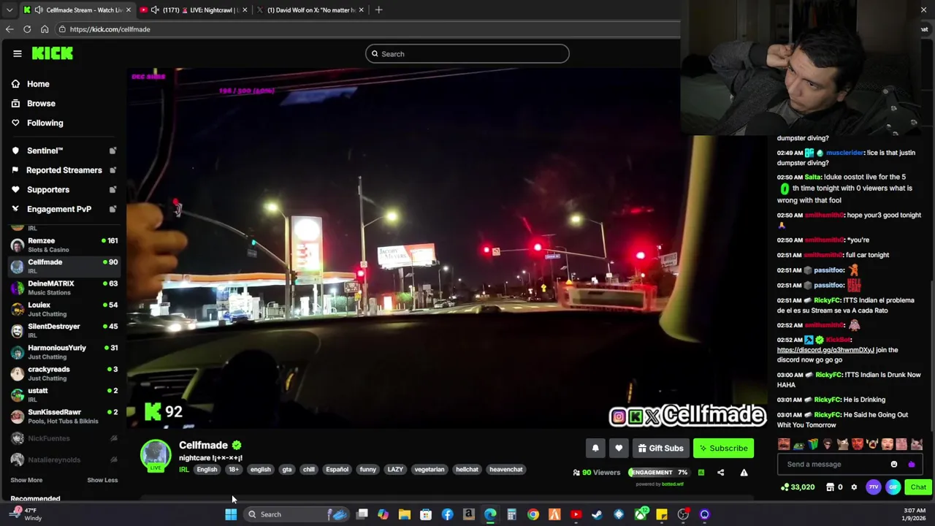Click Show Less in sidebar
Viewport: 935px width, 526px height.
tap(102, 480)
